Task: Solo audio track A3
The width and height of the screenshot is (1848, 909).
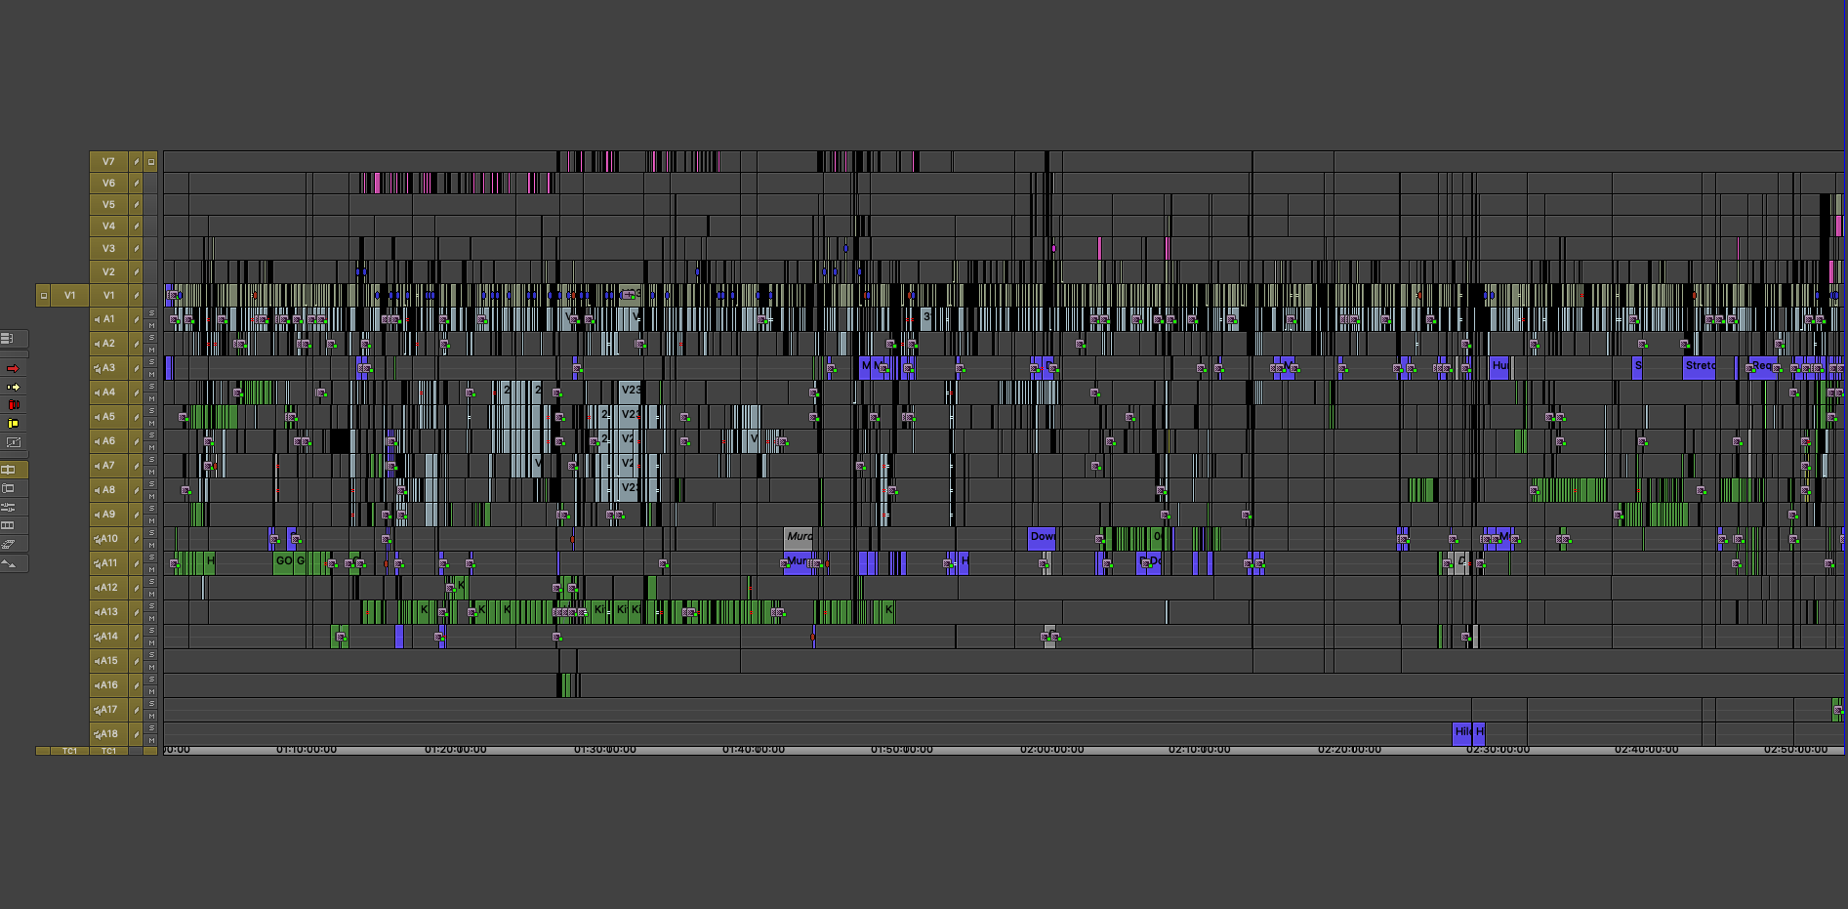Action: tap(151, 362)
